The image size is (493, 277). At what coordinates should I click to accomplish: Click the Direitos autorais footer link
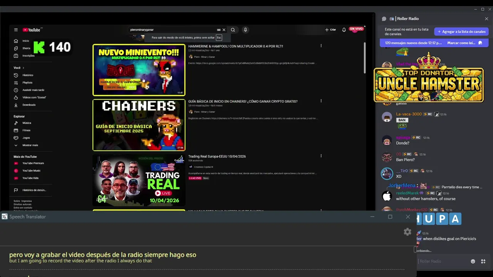[x=22, y=204]
